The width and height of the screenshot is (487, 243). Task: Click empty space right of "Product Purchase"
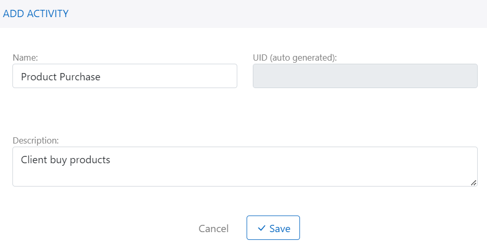coord(171,77)
